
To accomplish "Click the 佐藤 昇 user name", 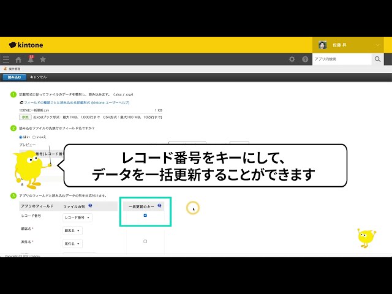I will (339, 45).
